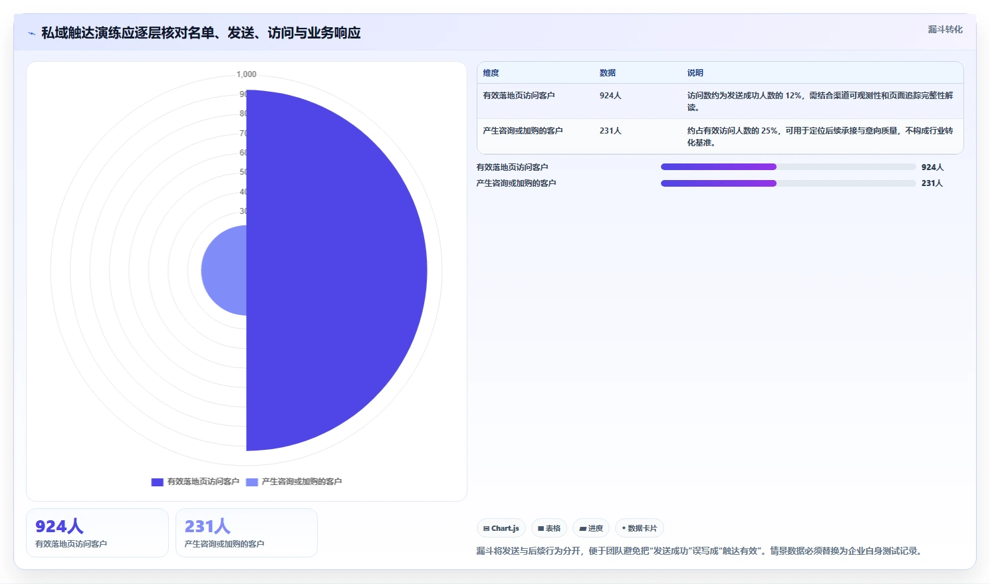Click the 说明 column header

pyautogui.click(x=695, y=73)
